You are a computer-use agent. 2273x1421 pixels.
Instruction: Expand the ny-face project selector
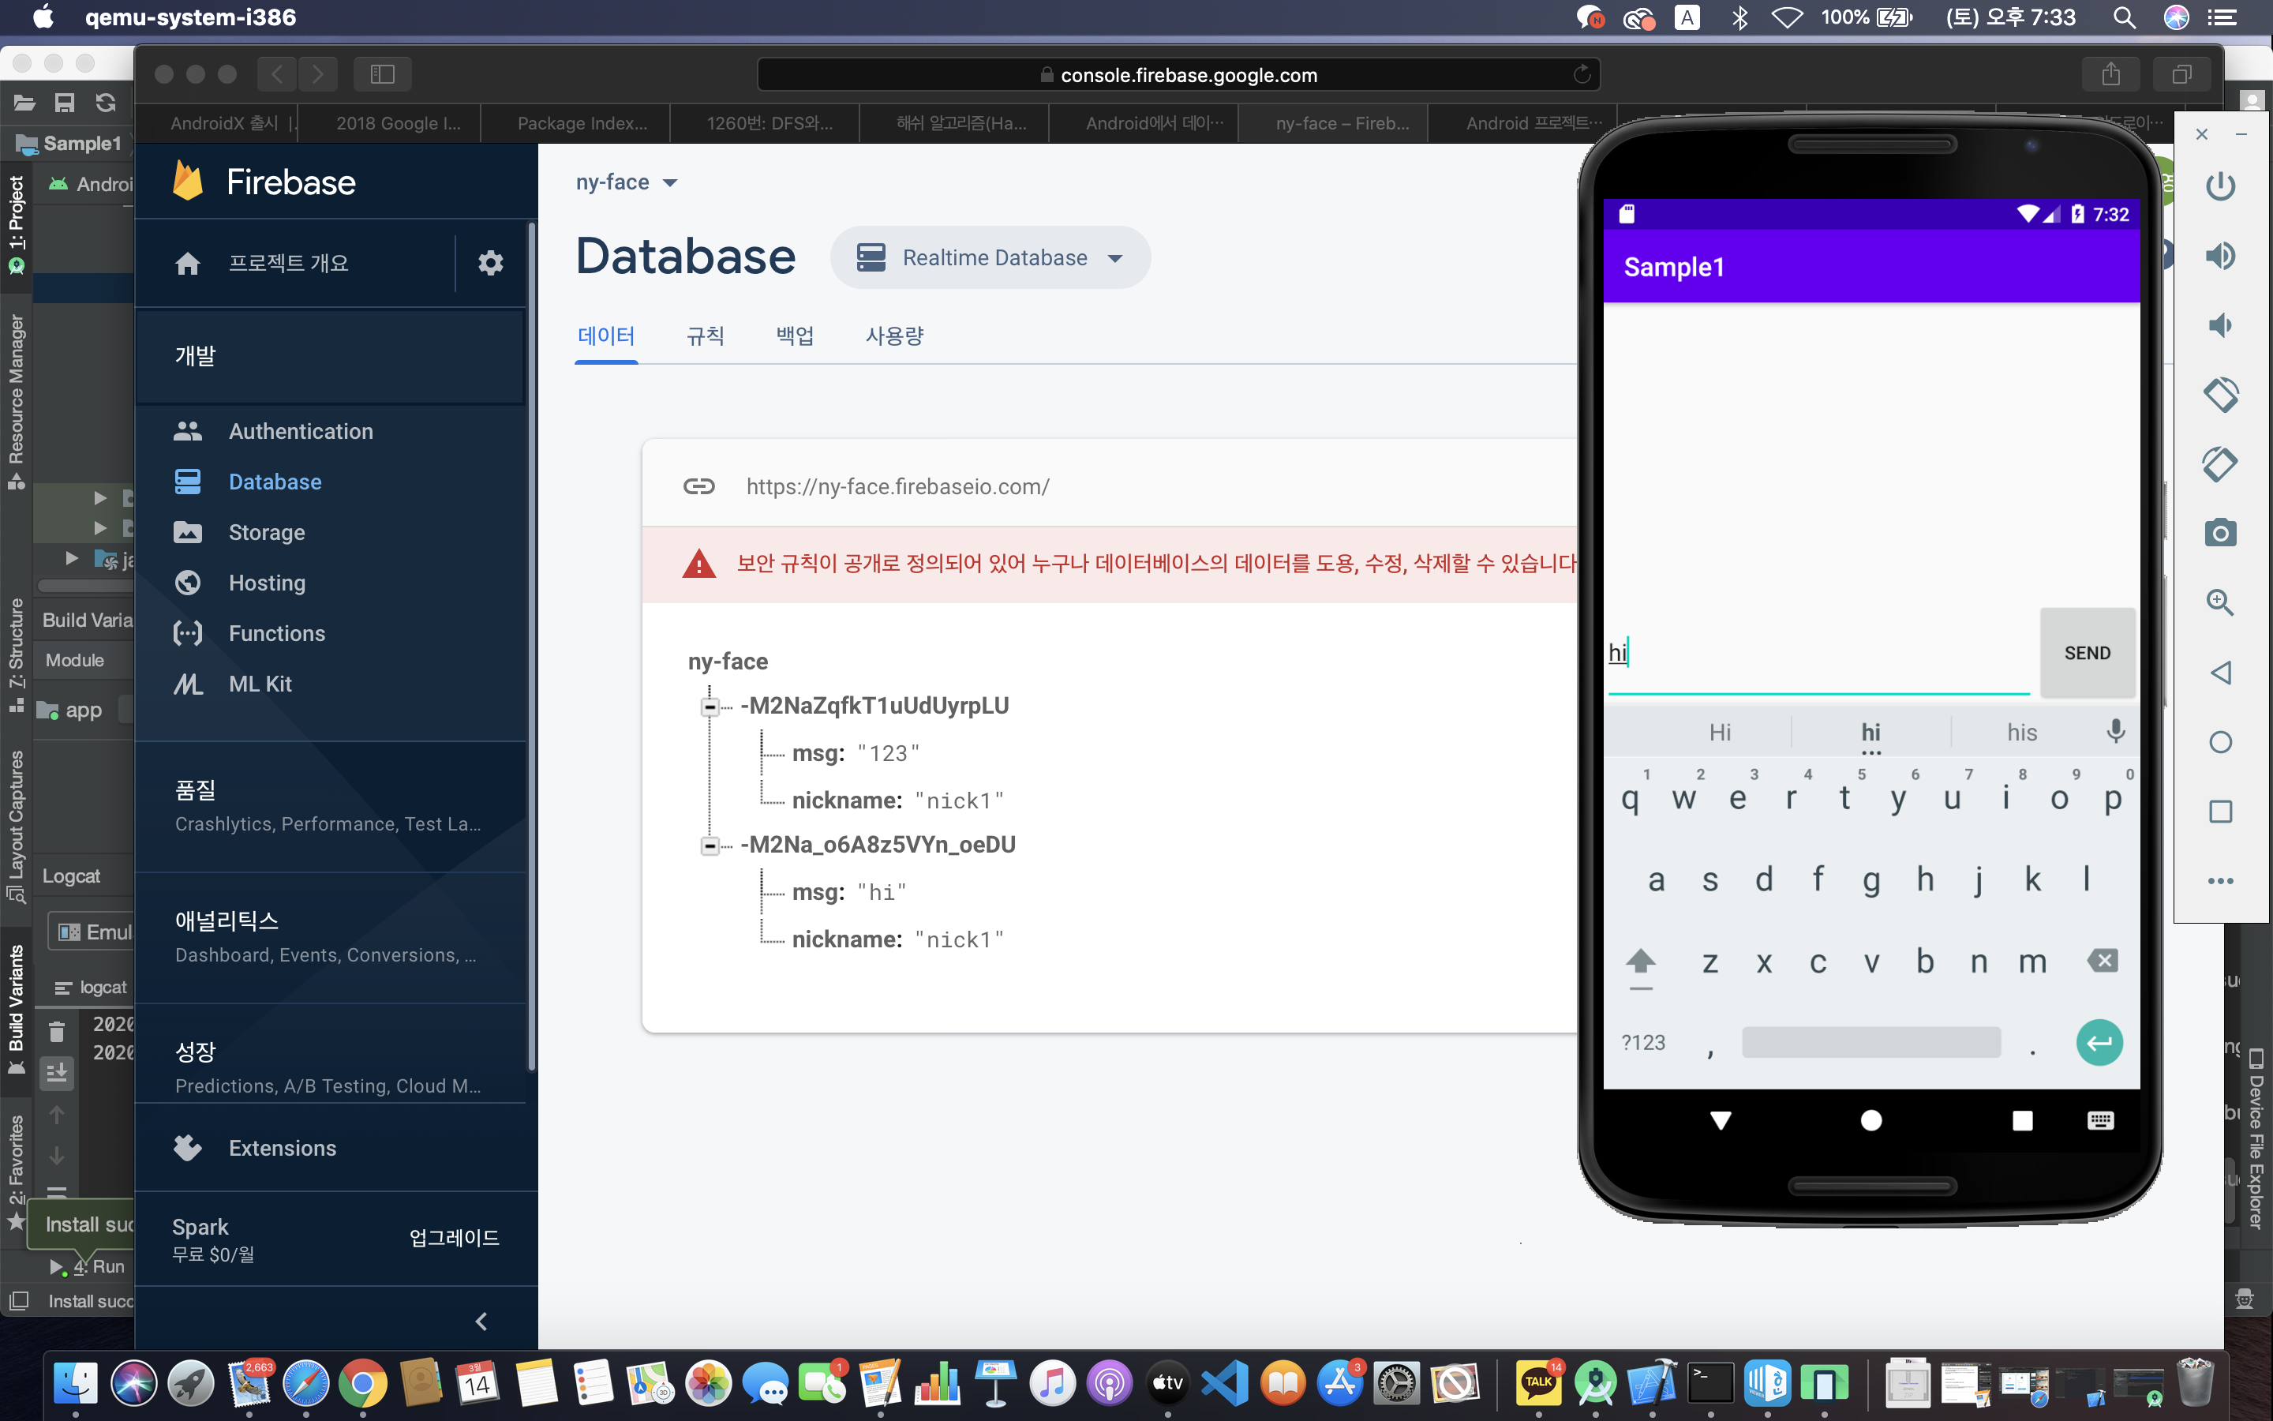626,182
